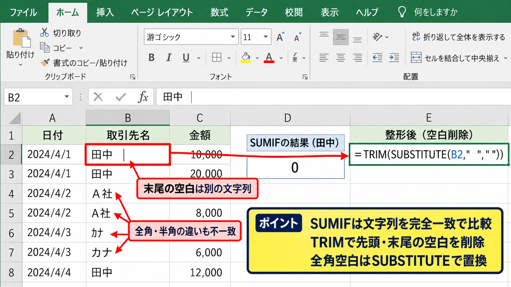Screen dimensions: 511x287
Task: Open the ファイル tab
Action: (23, 12)
